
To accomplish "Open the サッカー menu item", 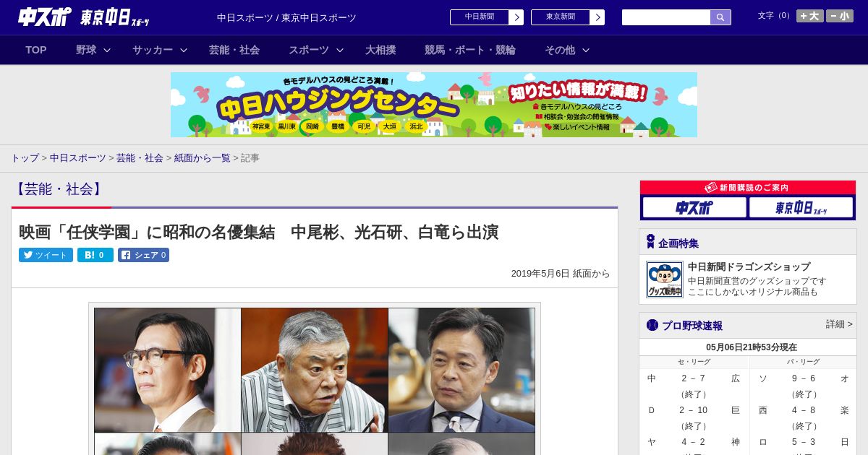I will pyautogui.click(x=153, y=50).
